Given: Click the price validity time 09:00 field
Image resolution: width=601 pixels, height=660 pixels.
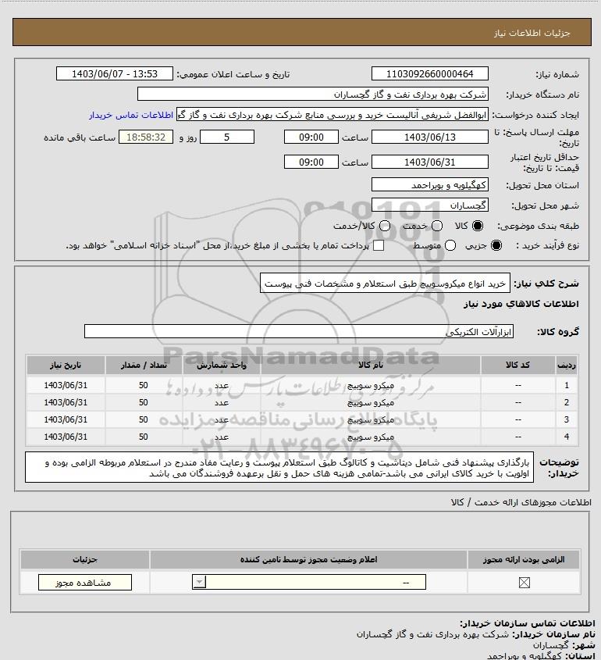Looking at the screenshot, I should (311, 162).
